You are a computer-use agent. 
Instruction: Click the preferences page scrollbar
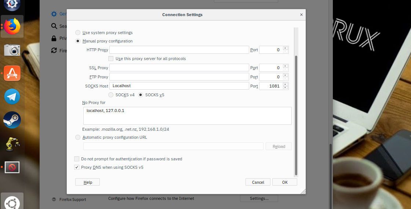[x=331, y=176]
